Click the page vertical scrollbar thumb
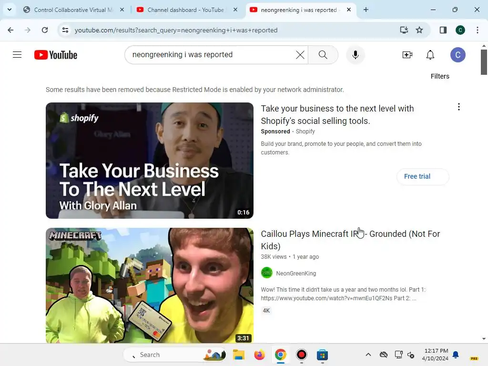The height and width of the screenshot is (366, 488). [484, 62]
